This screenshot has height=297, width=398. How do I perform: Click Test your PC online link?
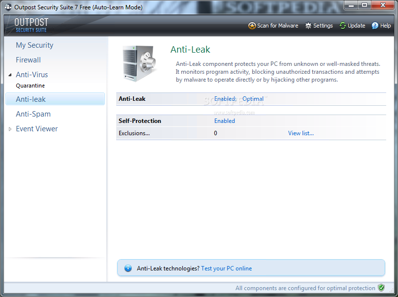click(227, 268)
